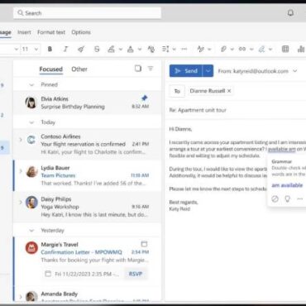306x306 pixels.
Task: Click the signature pen icon
Action: click(x=261, y=49)
